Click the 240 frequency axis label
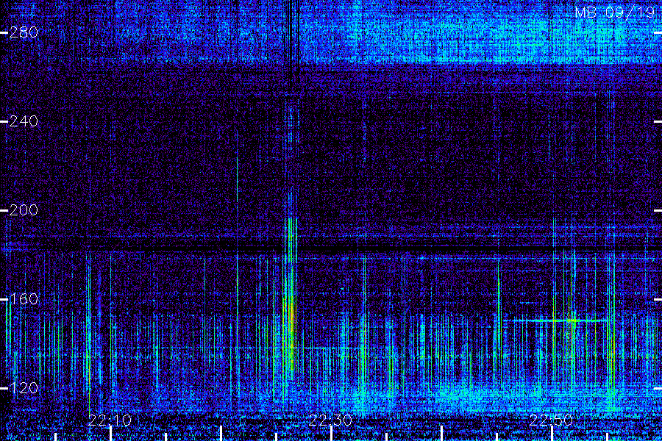The image size is (662, 441). (24, 121)
